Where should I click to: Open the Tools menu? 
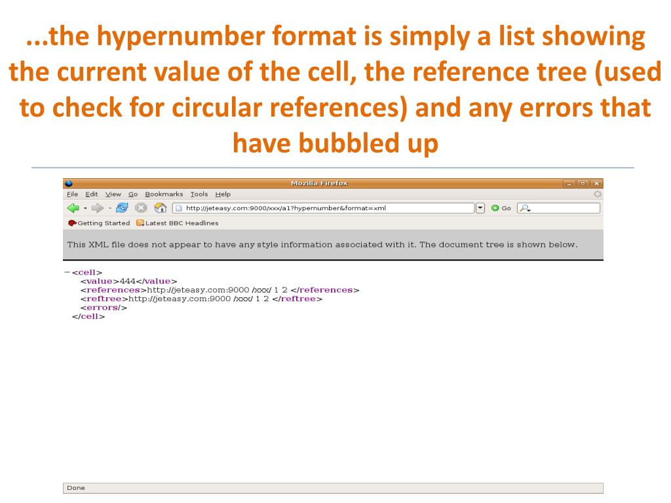click(x=199, y=194)
